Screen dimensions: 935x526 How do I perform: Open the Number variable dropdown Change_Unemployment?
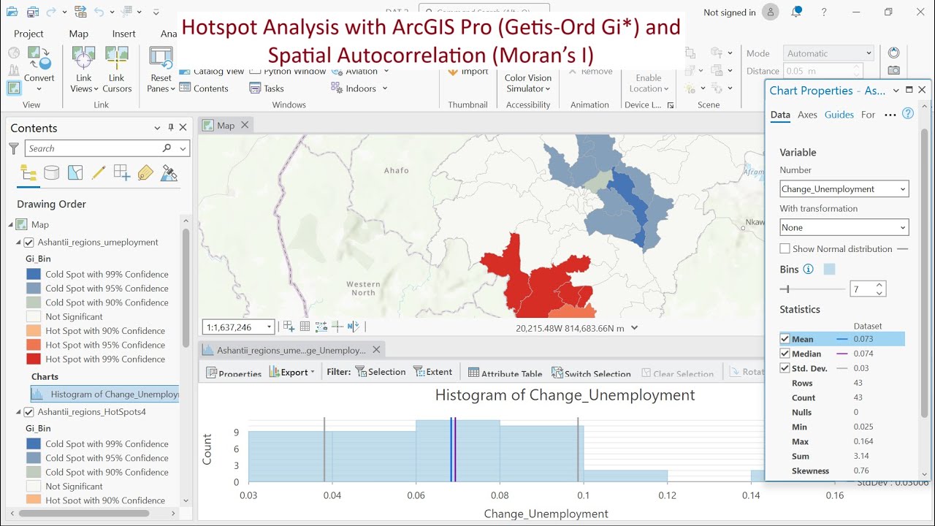click(x=844, y=189)
